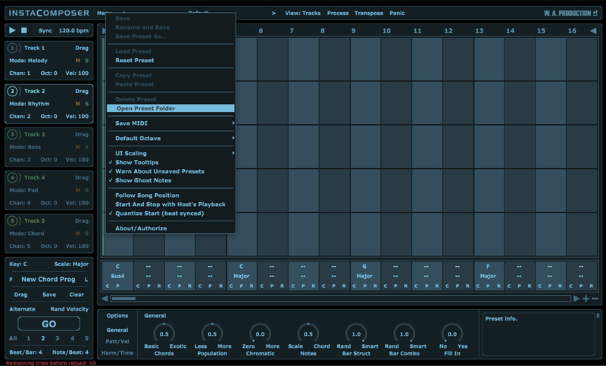Screen dimensions: 606x366
Task: Click the Track 1 number circle icon
Action: click(13, 48)
